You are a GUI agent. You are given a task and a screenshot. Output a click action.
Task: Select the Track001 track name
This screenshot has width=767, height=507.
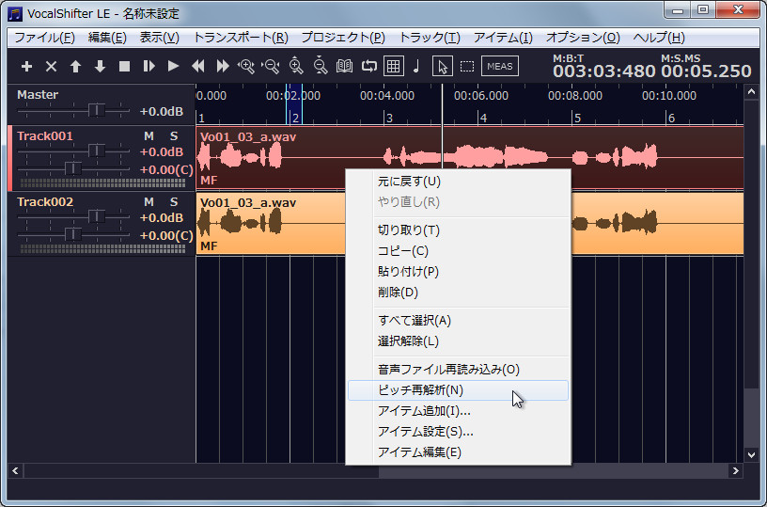point(45,136)
